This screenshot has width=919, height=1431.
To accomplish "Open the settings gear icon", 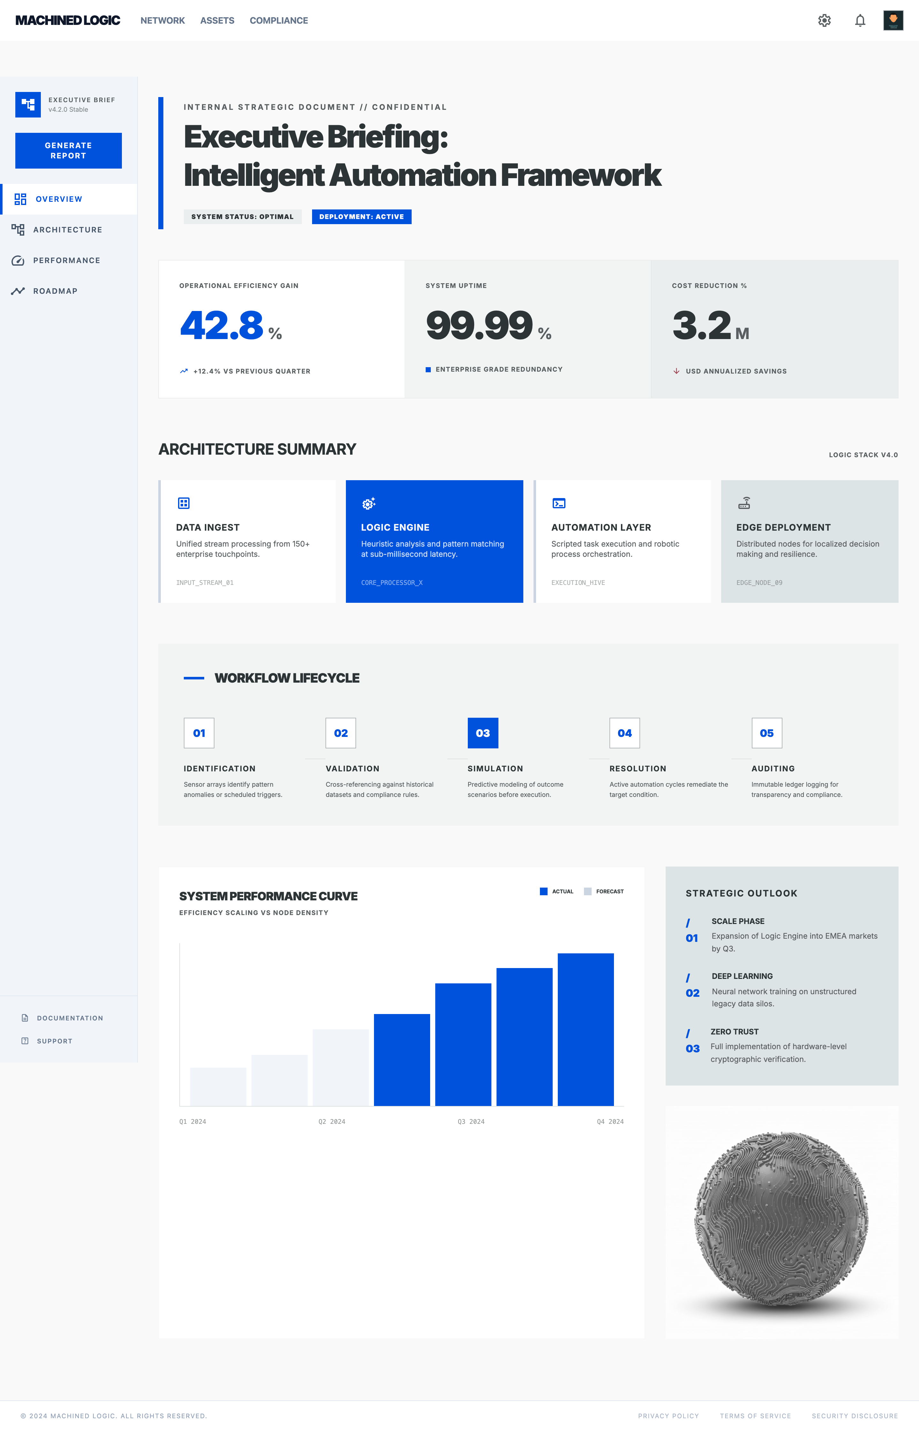I will pos(825,20).
